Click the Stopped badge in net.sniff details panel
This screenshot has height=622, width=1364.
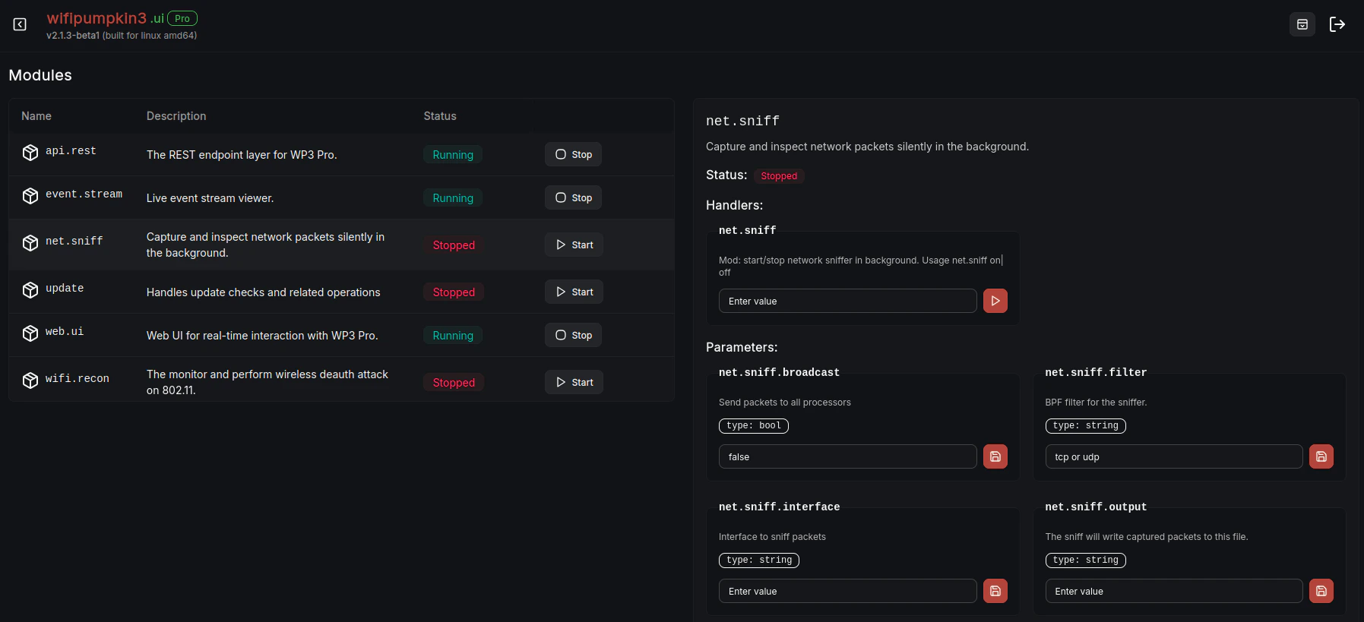[779, 175]
